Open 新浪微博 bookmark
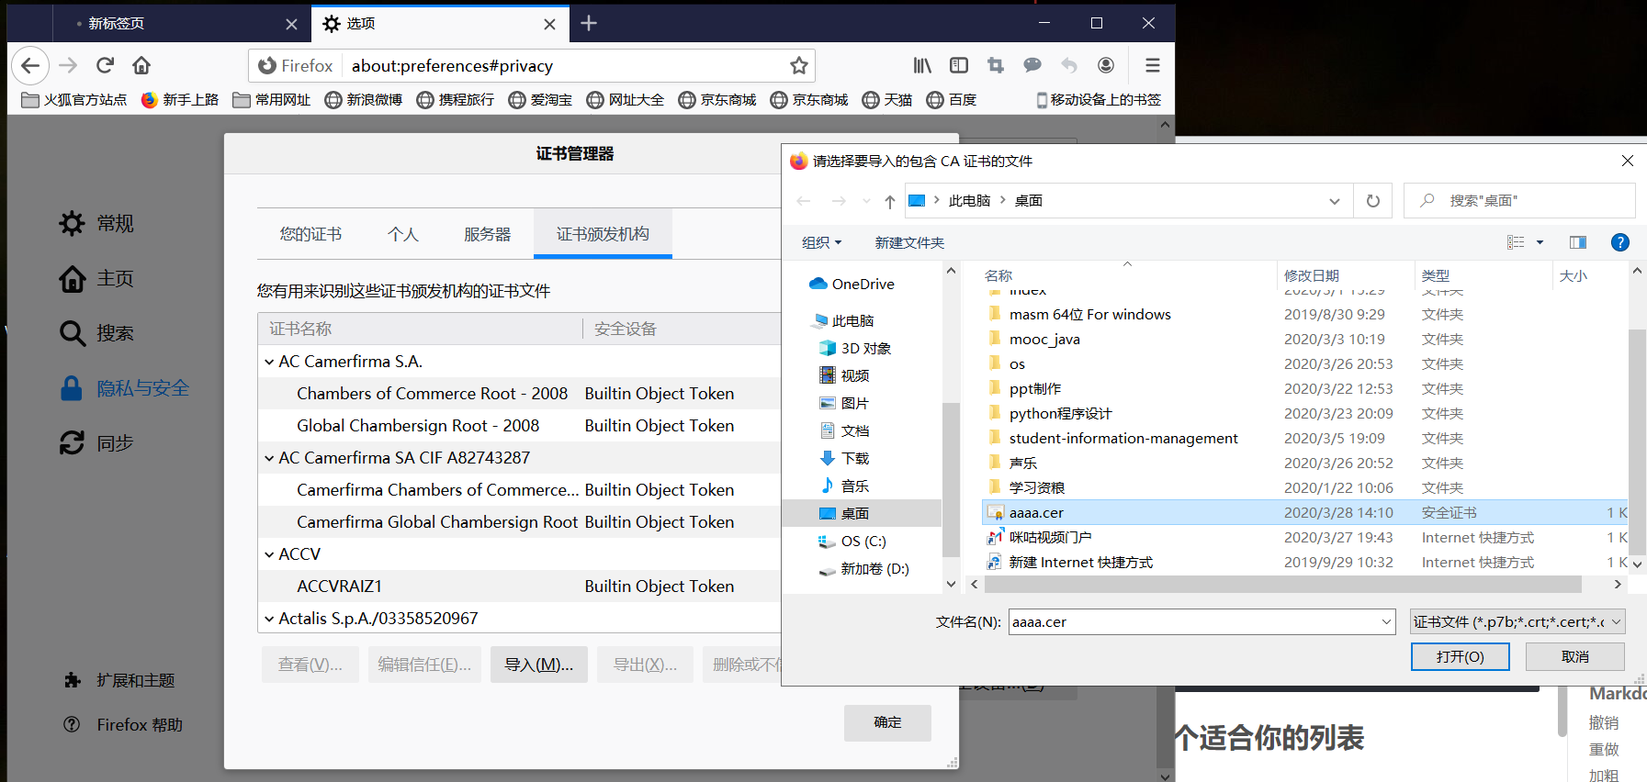1647x782 pixels. coord(364,100)
